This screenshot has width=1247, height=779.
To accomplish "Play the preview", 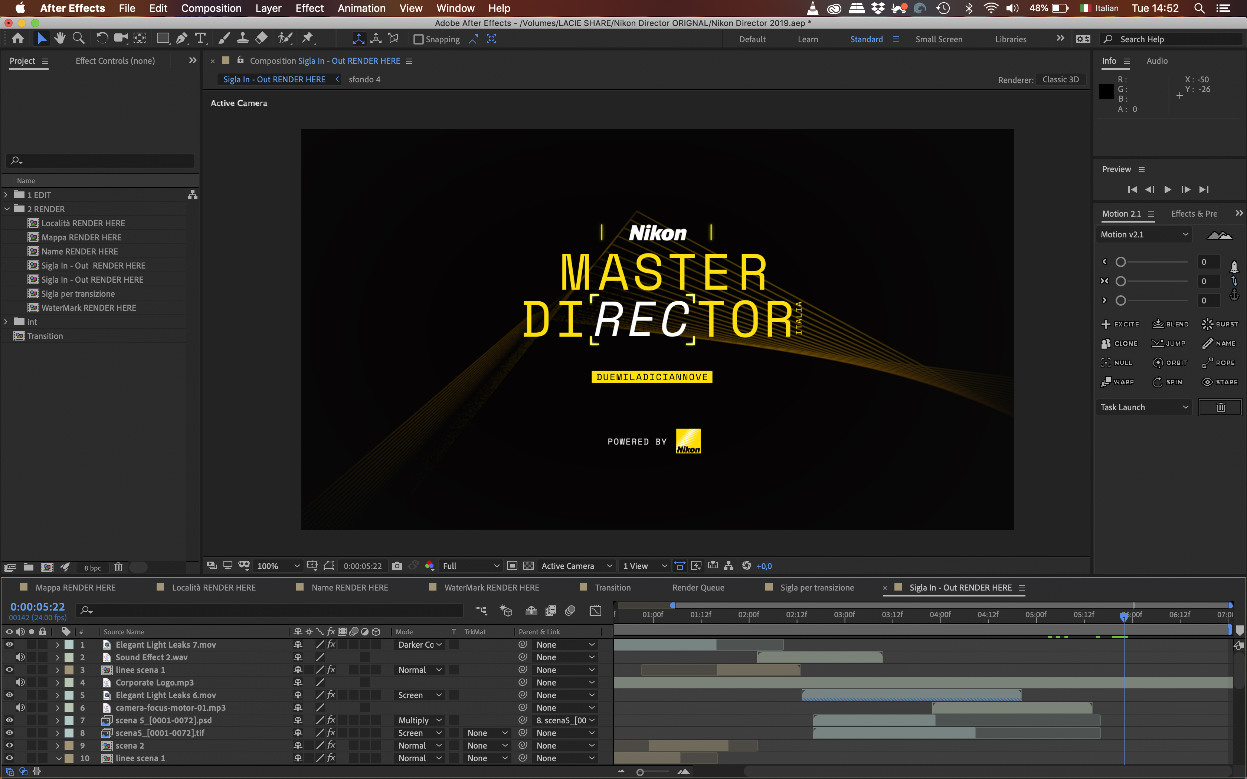I will point(1168,190).
